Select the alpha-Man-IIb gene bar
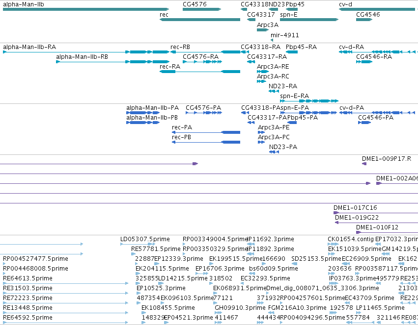 (86, 9)
